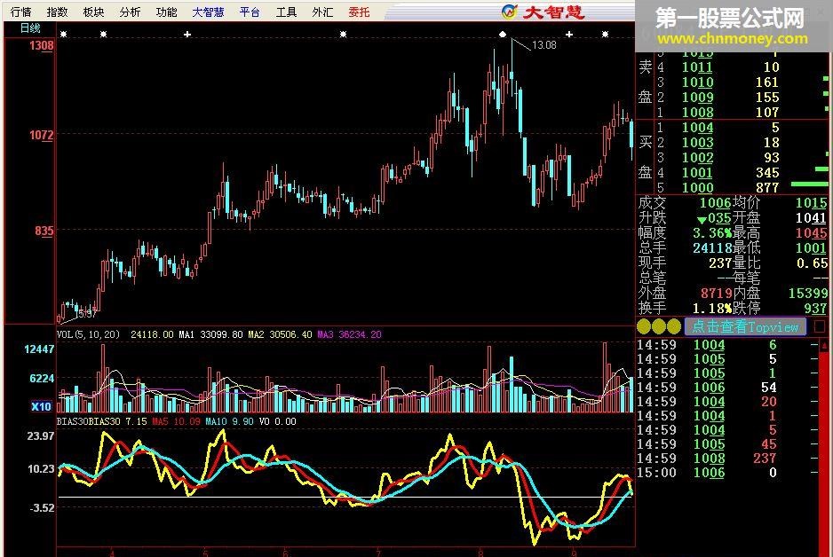Select the 15:00 closing tick row
Image resolution: width=833 pixels, height=557 pixels.
click(726, 473)
